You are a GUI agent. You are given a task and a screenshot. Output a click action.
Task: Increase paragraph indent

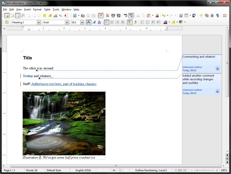(158, 22)
